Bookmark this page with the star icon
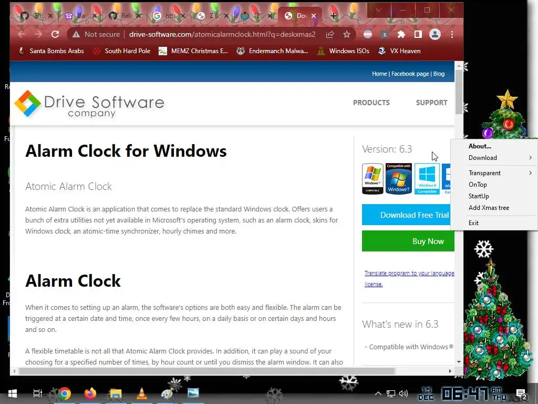Screen dimensions: 538x404 click(347, 34)
